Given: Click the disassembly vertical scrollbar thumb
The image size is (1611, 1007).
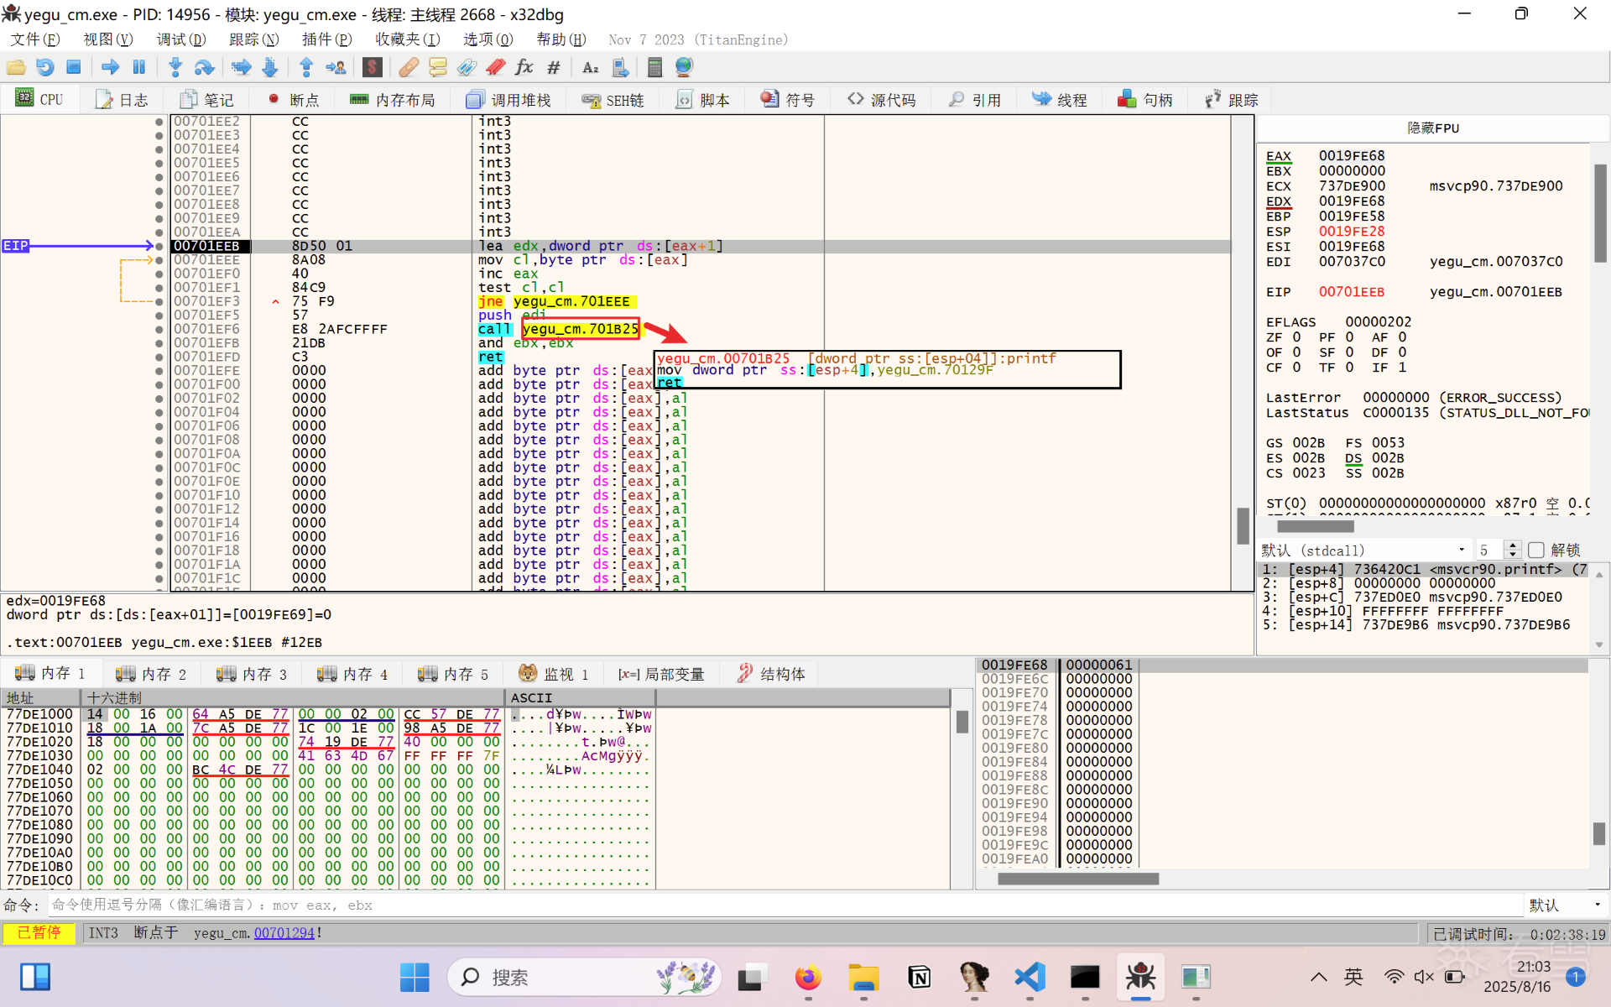Looking at the screenshot, I should (1243, 526).
